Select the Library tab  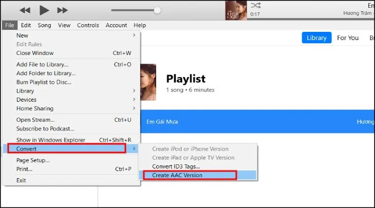coord(316,38)
